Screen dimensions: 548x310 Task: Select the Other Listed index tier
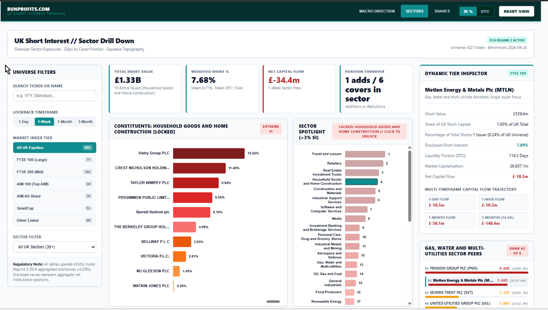55,220
